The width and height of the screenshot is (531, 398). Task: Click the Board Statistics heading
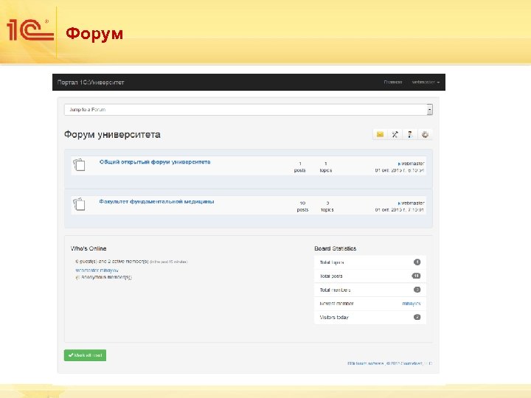[x=336, y=248]
